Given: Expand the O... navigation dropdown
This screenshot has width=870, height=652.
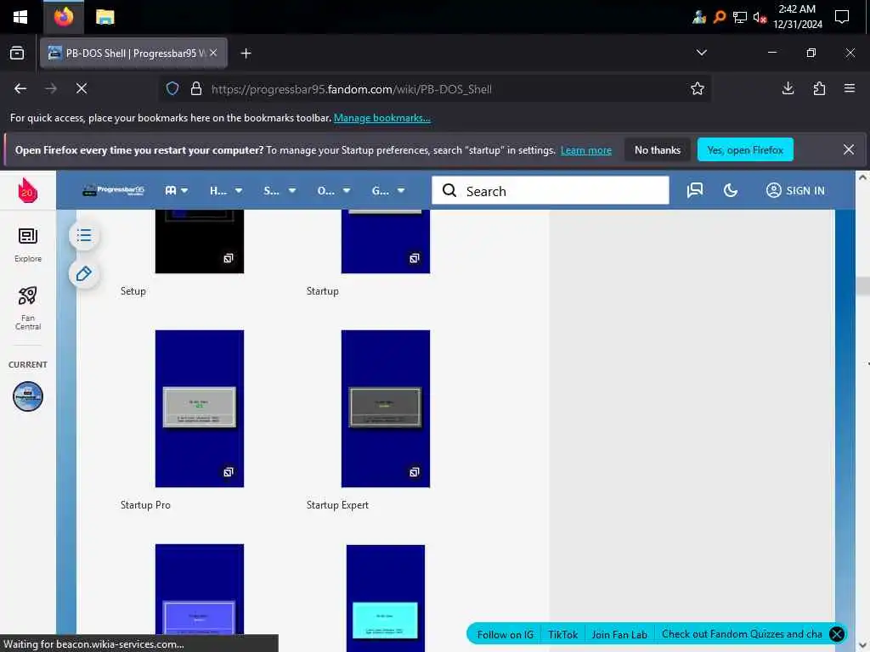Looking at the screenshot, I should 333,191.
